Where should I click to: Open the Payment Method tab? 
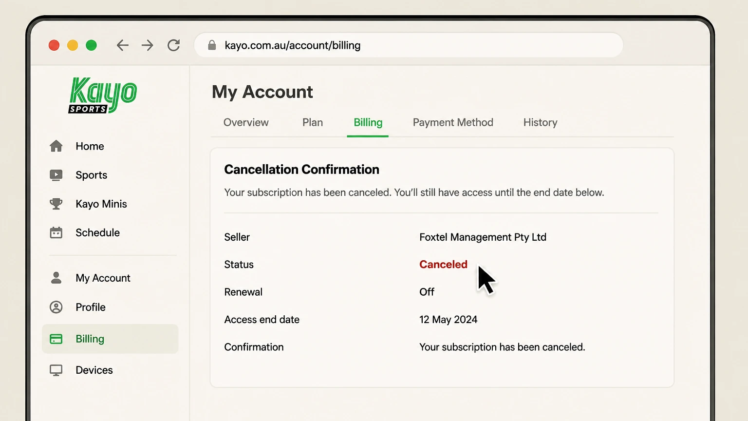453,123
